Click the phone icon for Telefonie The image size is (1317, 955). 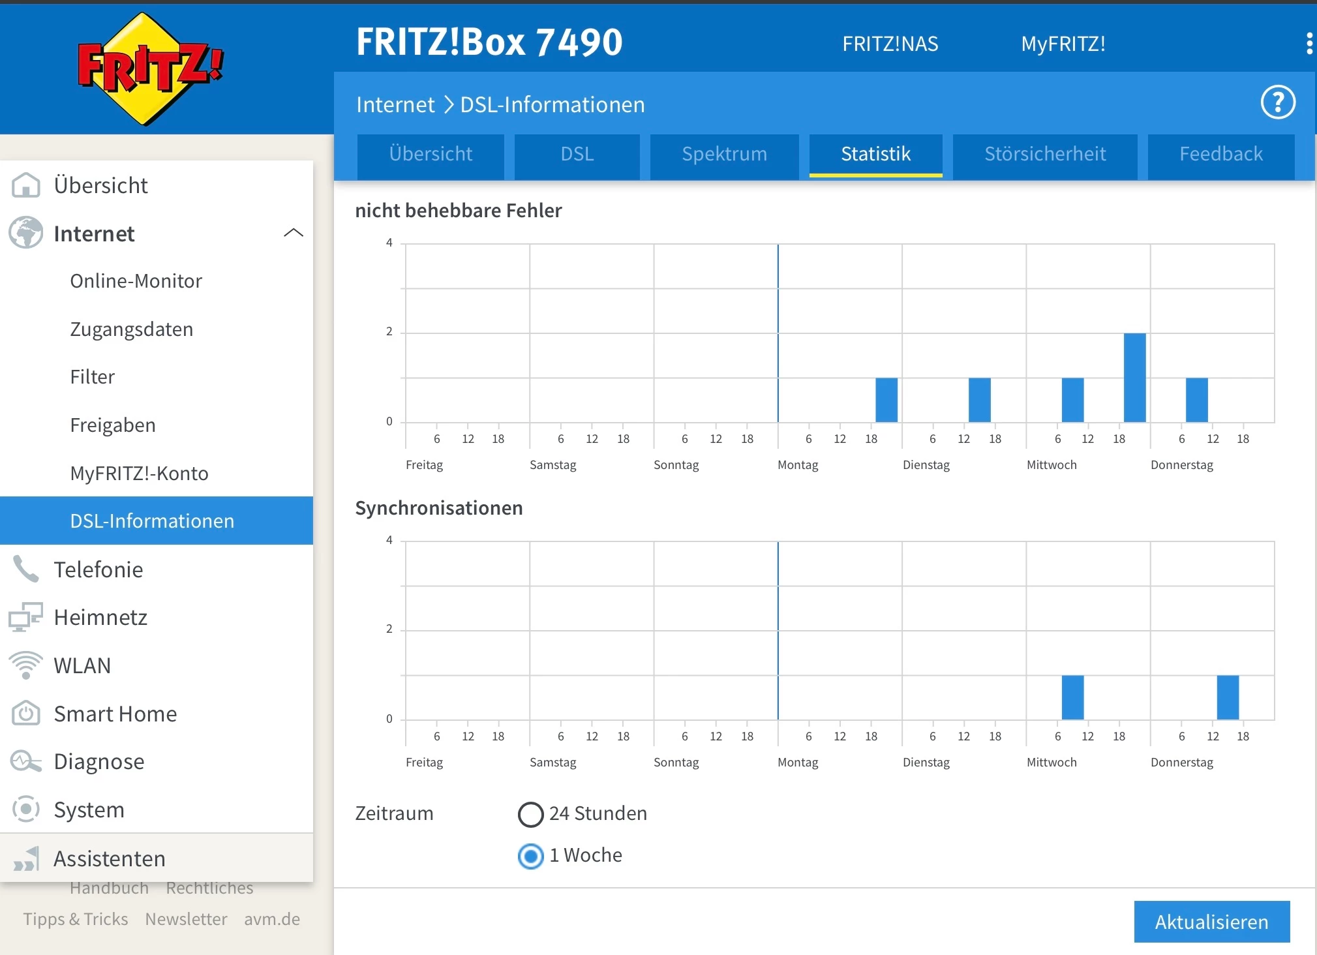26,569
